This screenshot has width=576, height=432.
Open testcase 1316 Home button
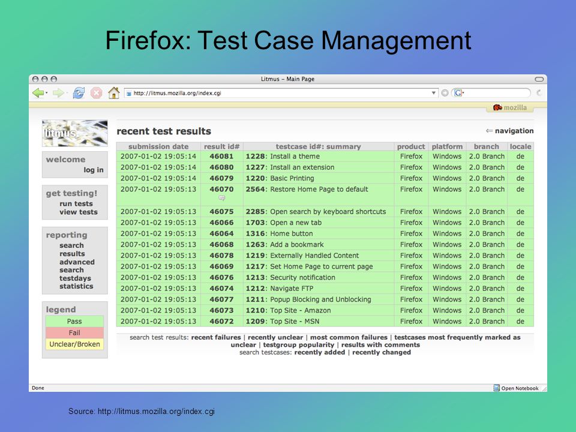pyautogui.click(x=279, y=234)
